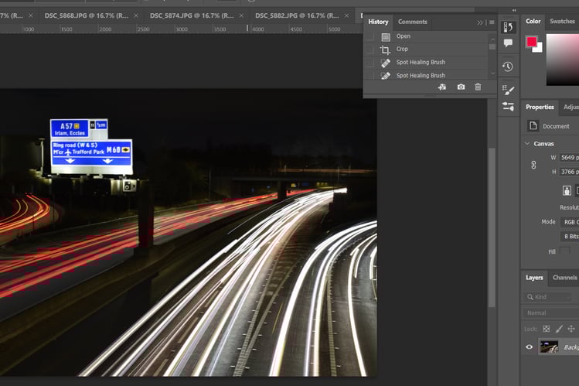Open the layer Kind filter dropdown
The height and width of the screenshot is (386, 579).
pyautogui.click(x=547, y=297)
